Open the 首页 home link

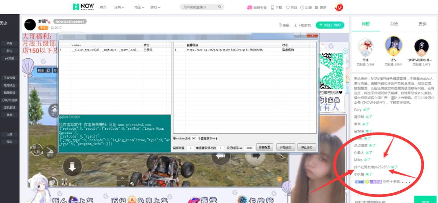[x=103, y=8]
